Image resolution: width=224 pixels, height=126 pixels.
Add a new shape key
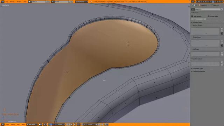pyautogui.click(x=222, y=41)
